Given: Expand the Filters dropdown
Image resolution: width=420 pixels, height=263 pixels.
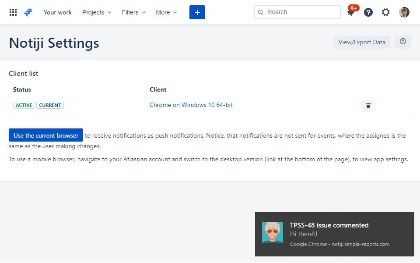Looking at the screenshot, I should 134,12.
